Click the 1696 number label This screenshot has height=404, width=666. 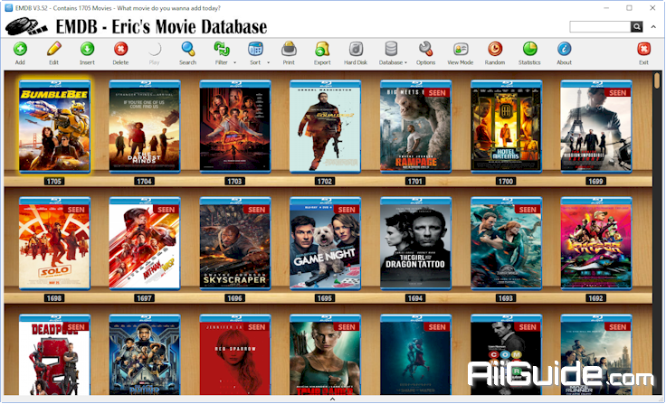(234, 298)
